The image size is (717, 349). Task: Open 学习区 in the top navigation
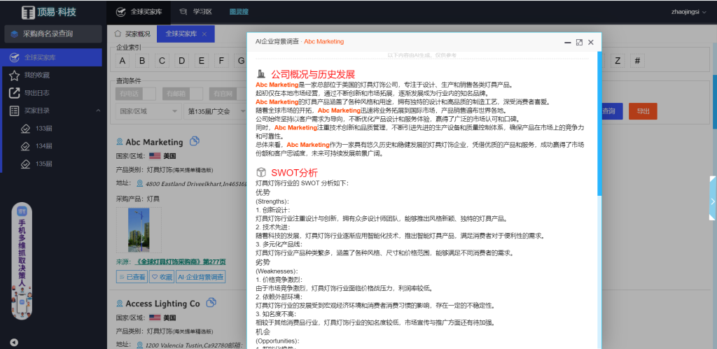coord(196,12)
